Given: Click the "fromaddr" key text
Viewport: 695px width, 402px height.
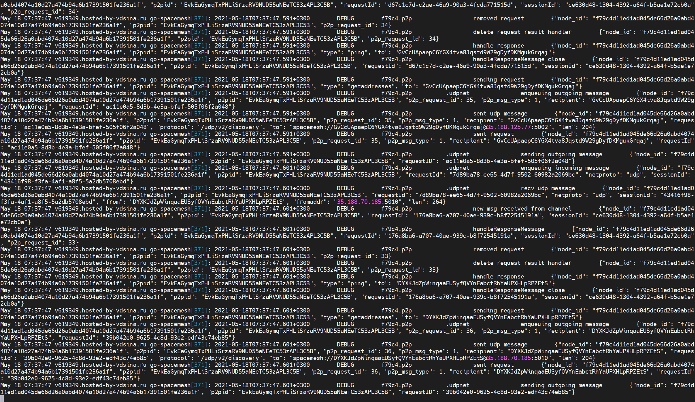Looking at the screenshot, I should click(x=309, y=202).
